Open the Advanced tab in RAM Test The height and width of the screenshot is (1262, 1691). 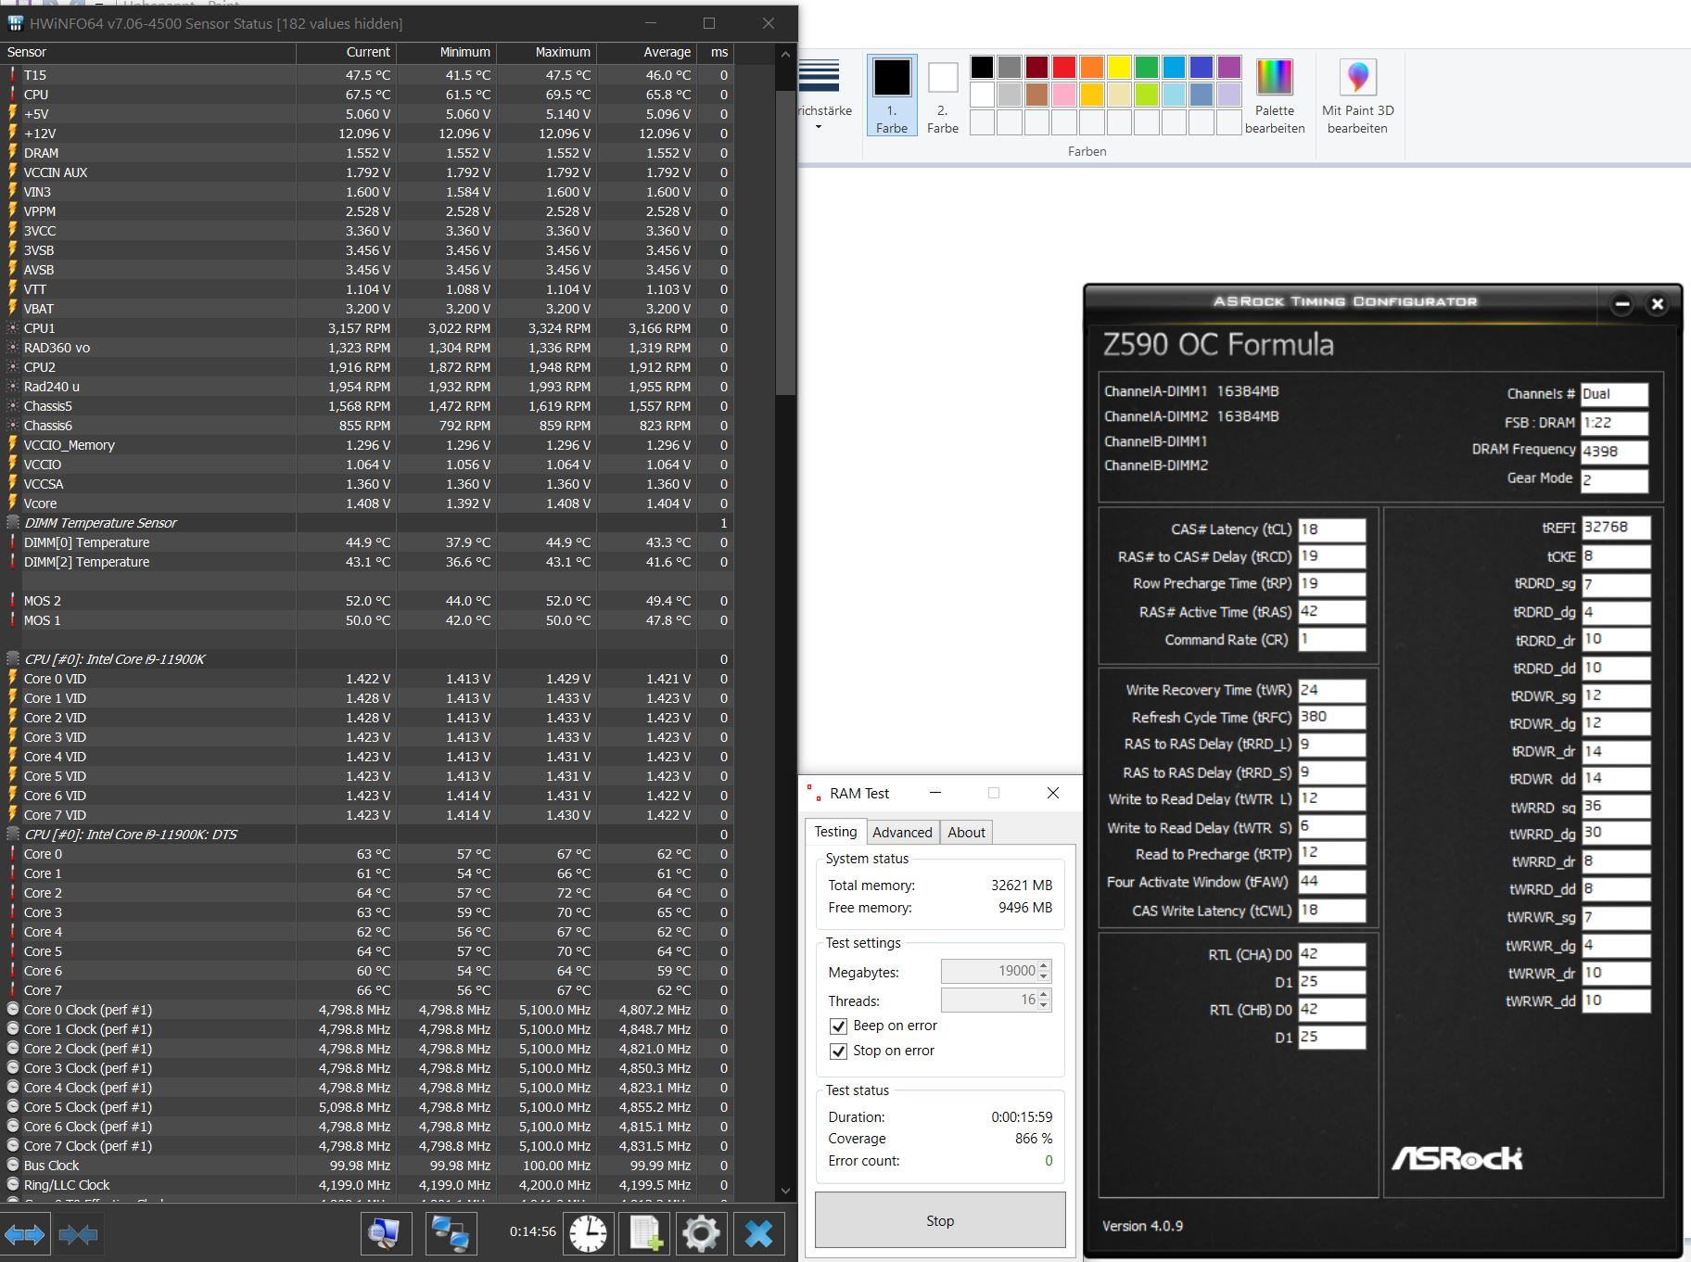pyautogui.click(x=902, y=833)
